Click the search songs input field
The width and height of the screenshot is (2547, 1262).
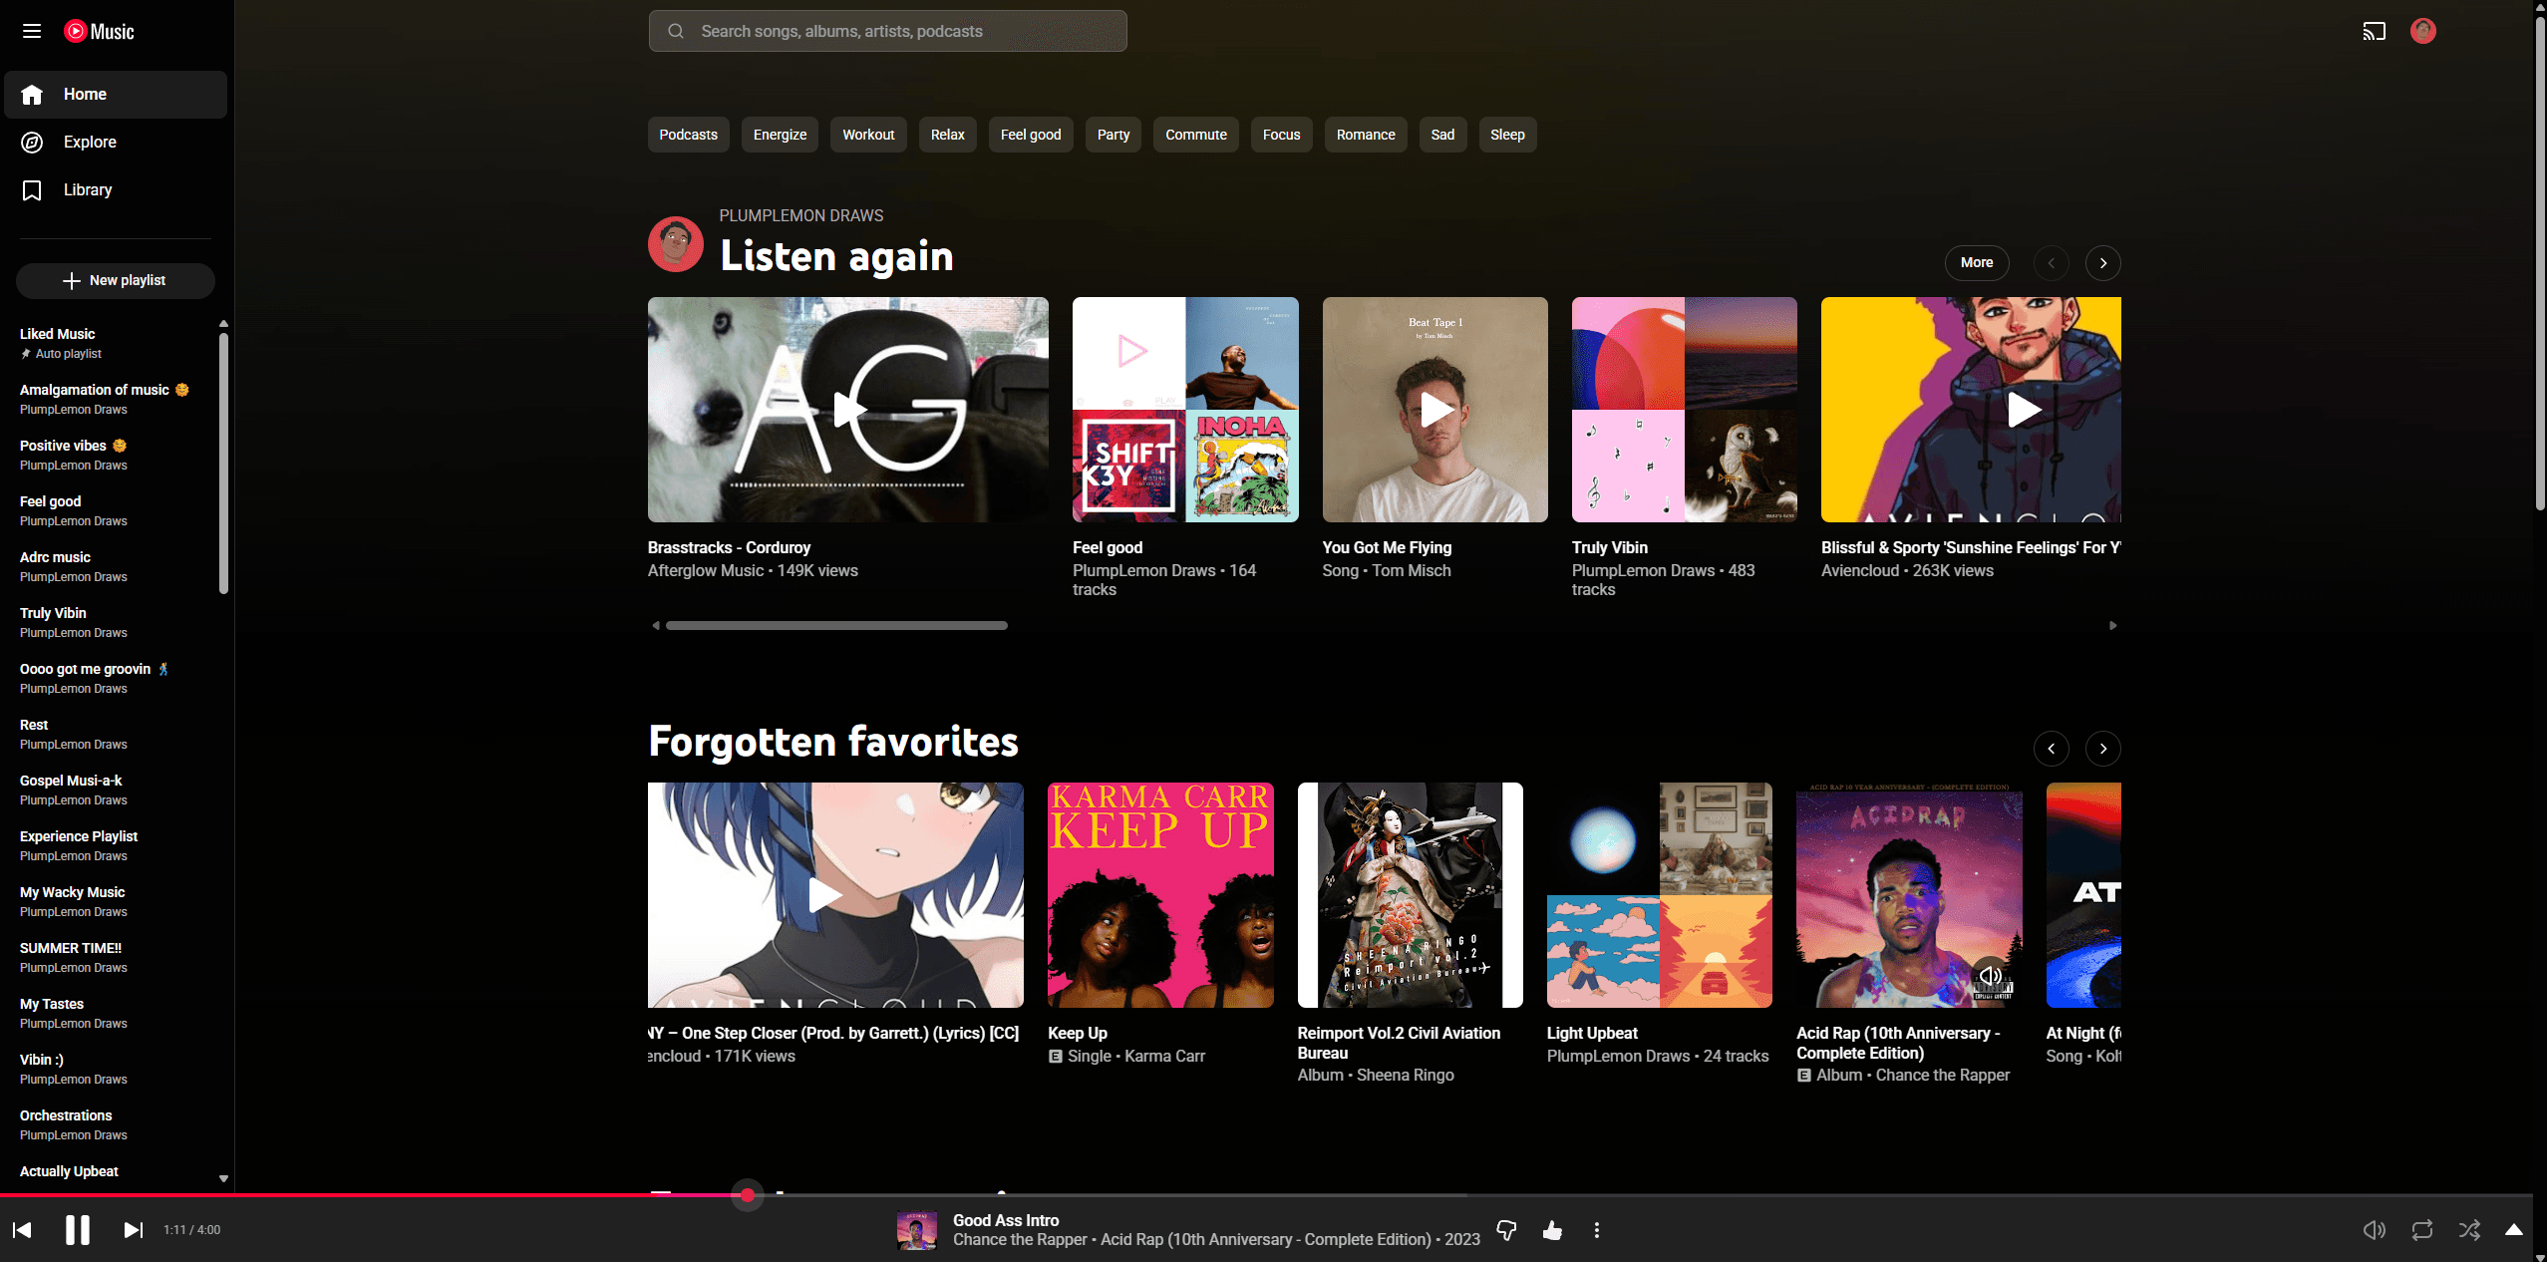[x=887, y=31]
